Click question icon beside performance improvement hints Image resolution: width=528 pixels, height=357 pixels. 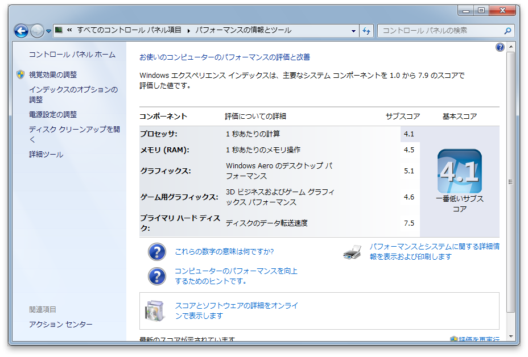click(x=157, y=276)
